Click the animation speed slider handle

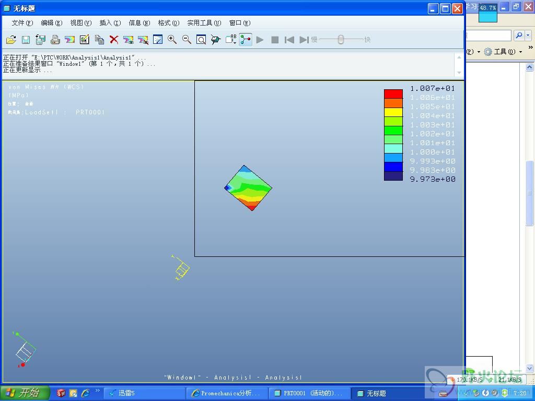[x=341, y=40]
